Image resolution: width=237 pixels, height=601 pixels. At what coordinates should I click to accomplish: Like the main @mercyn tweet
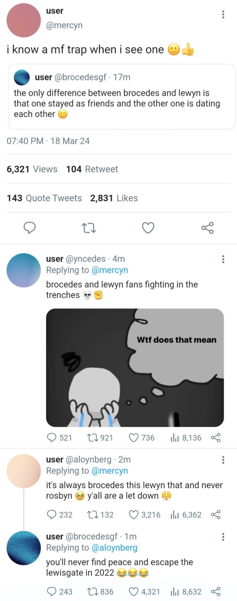pos(148,228)
